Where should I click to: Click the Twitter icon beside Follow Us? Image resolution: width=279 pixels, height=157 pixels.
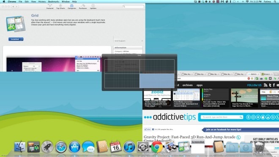pos(270,85)
